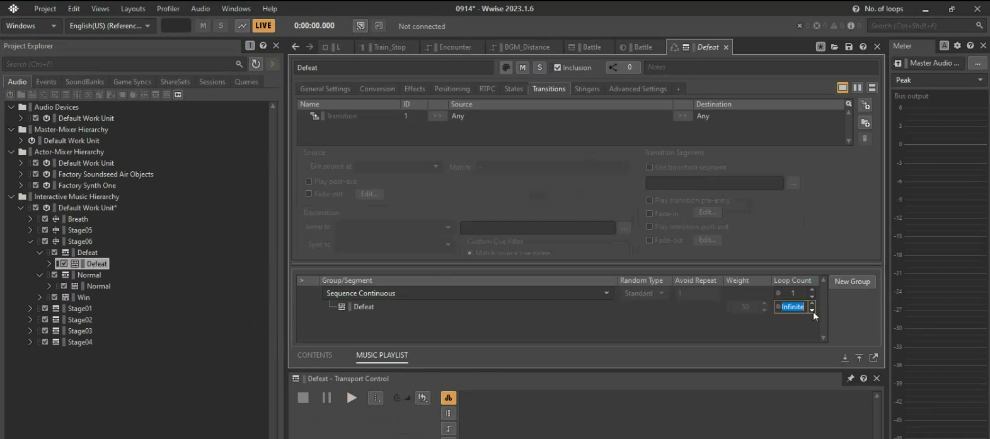Open Sequence Continuous group type dropdown
990x439 pixels.
point(468,294)
